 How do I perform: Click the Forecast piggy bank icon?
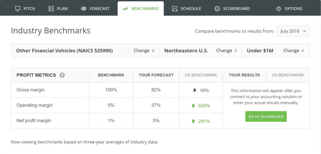(x=83, y=8)
